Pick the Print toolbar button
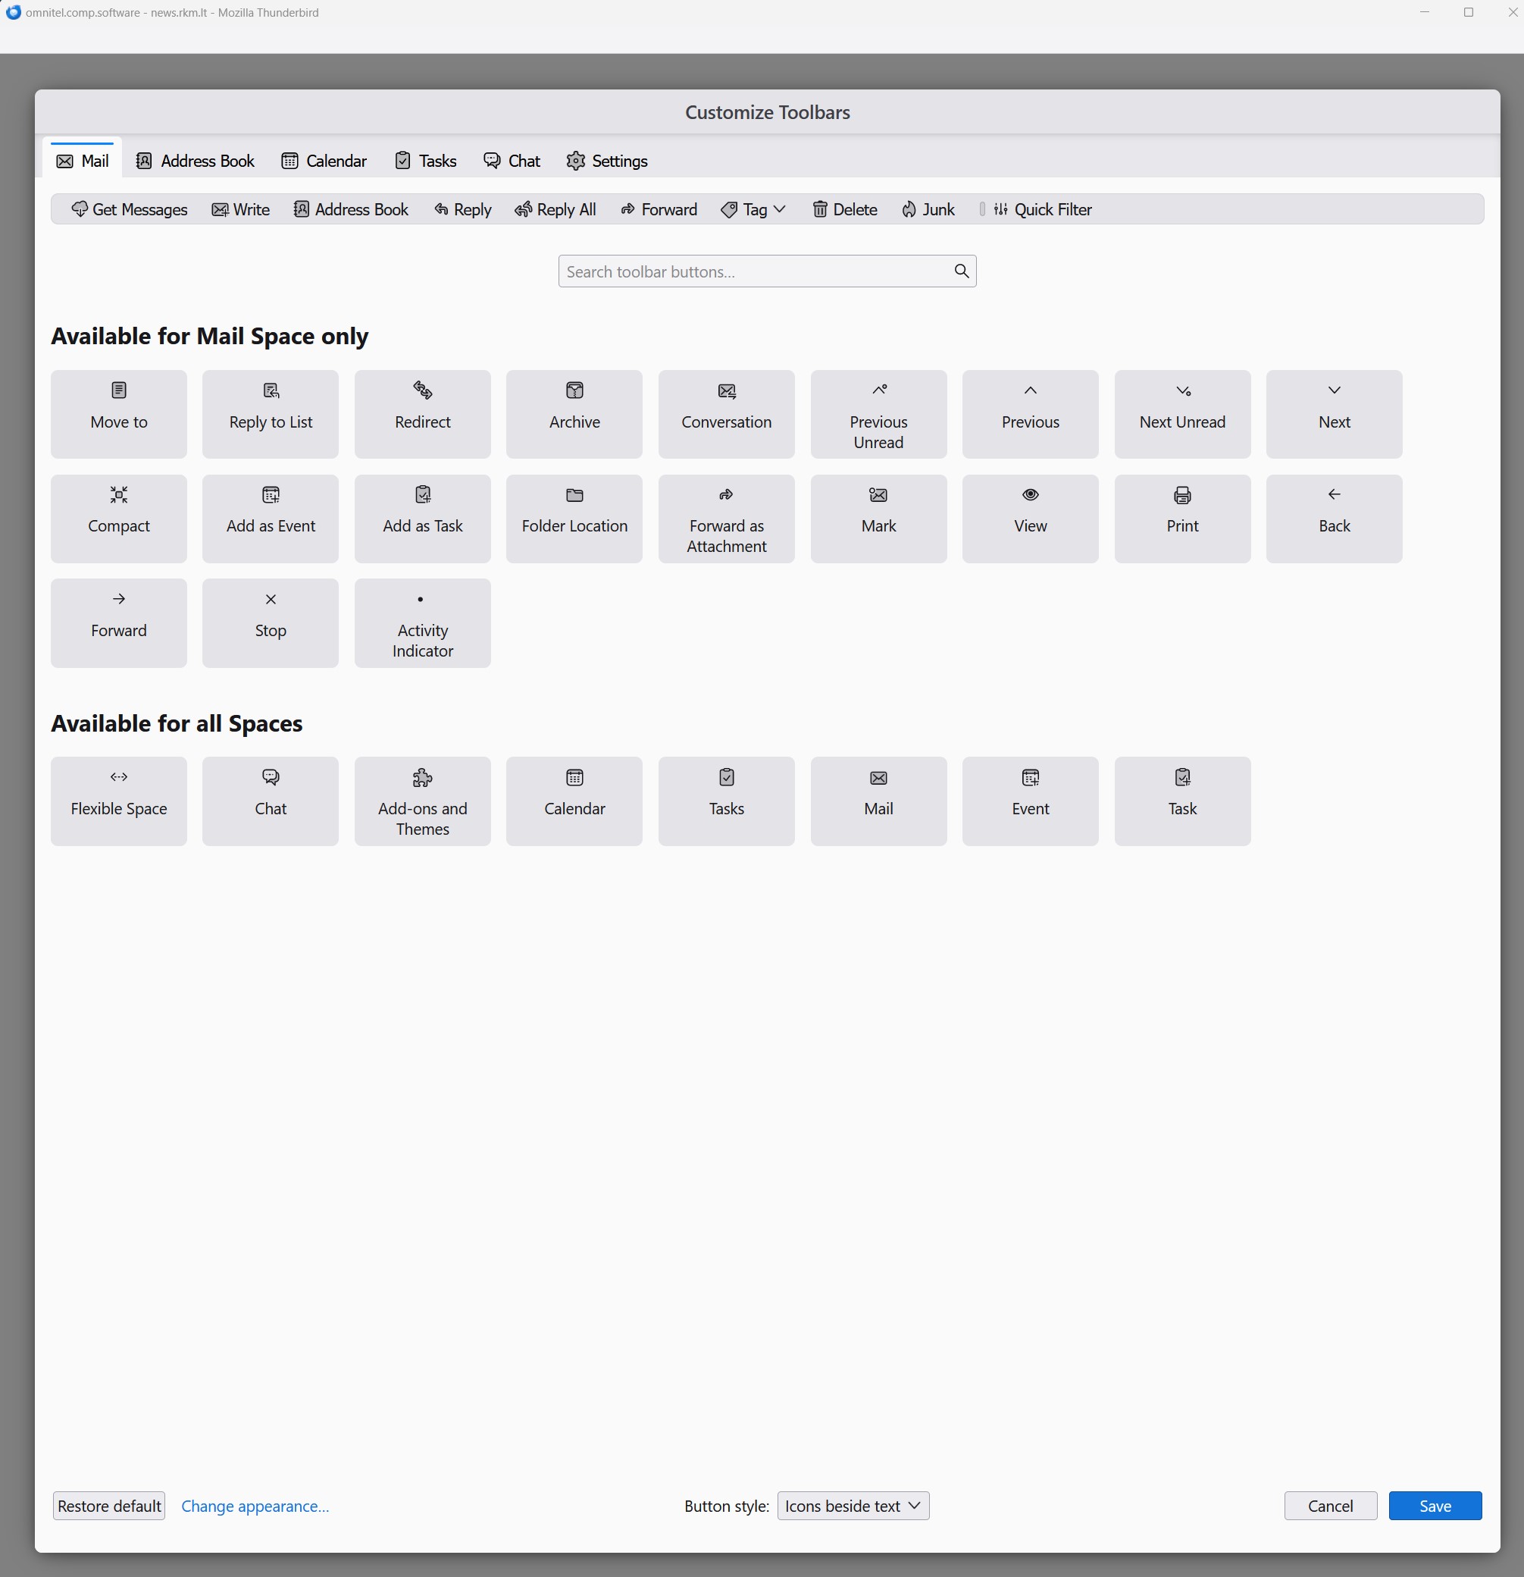The image size is (1524, 1577). (x=1181, y=518)
